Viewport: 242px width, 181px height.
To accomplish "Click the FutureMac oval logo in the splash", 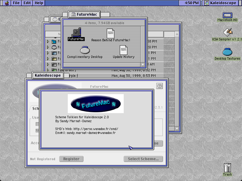I will click(96, 103).
